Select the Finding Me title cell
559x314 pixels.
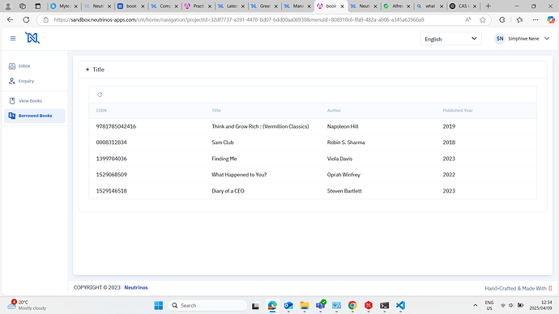click(224, 159)
